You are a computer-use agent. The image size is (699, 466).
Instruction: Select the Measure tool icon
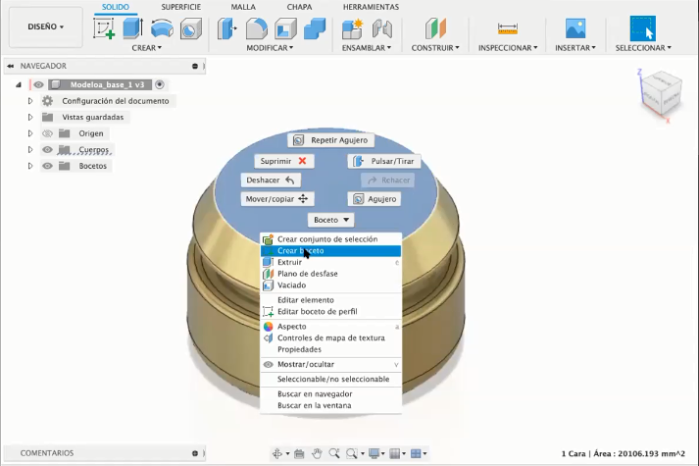(x=508, y=29)
